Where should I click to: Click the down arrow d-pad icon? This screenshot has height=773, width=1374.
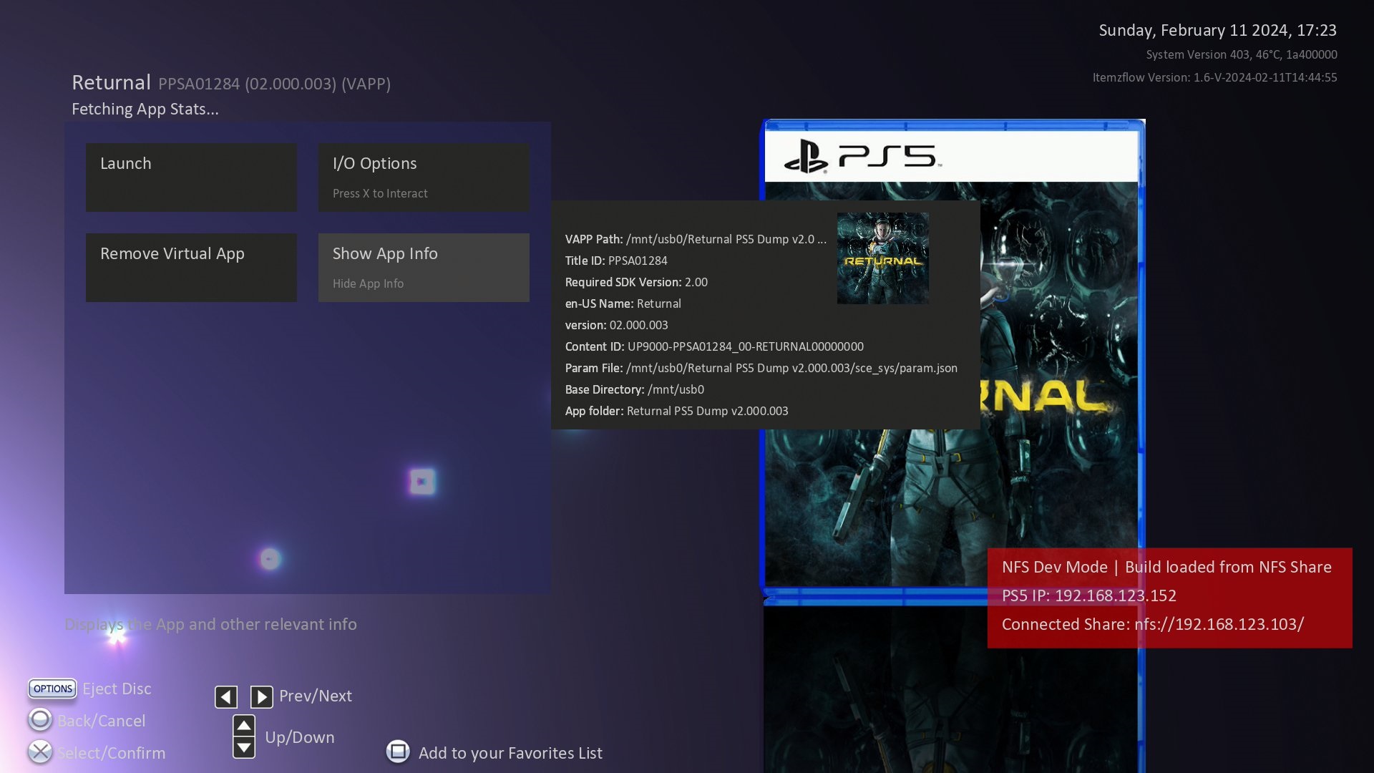coord(244,747)
